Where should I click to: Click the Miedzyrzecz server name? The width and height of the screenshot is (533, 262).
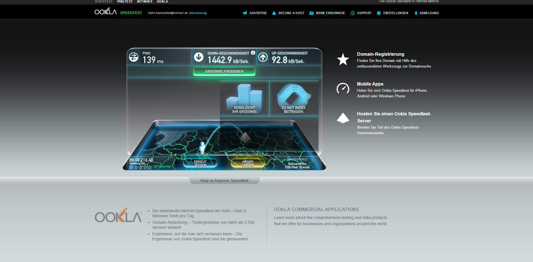point(297,159)
